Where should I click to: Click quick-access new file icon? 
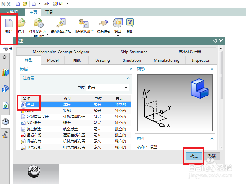[x=18, y=4]
